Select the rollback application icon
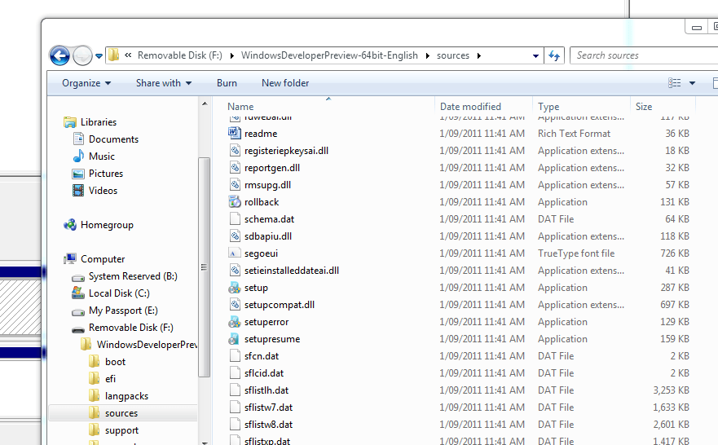 235,201
